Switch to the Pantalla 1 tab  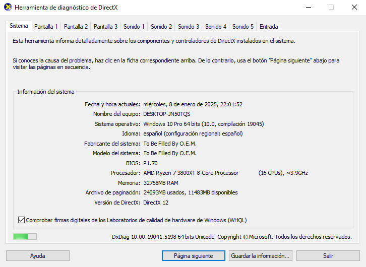coord(46,27)
